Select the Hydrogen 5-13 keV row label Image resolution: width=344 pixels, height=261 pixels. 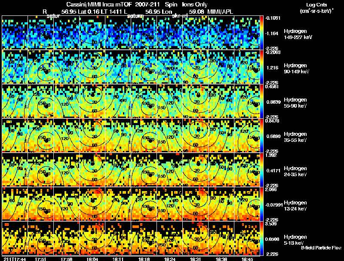point(295,240)
